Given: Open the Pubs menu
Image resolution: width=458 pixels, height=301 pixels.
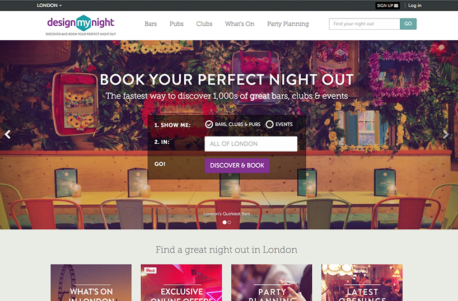Looking at the screenshot, I should 176,24.
